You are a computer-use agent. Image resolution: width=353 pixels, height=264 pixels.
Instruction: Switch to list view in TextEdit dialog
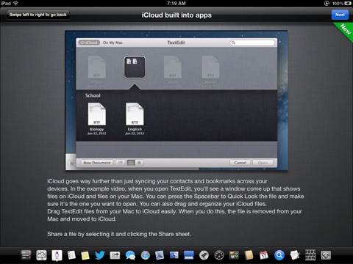pos(139,163)
